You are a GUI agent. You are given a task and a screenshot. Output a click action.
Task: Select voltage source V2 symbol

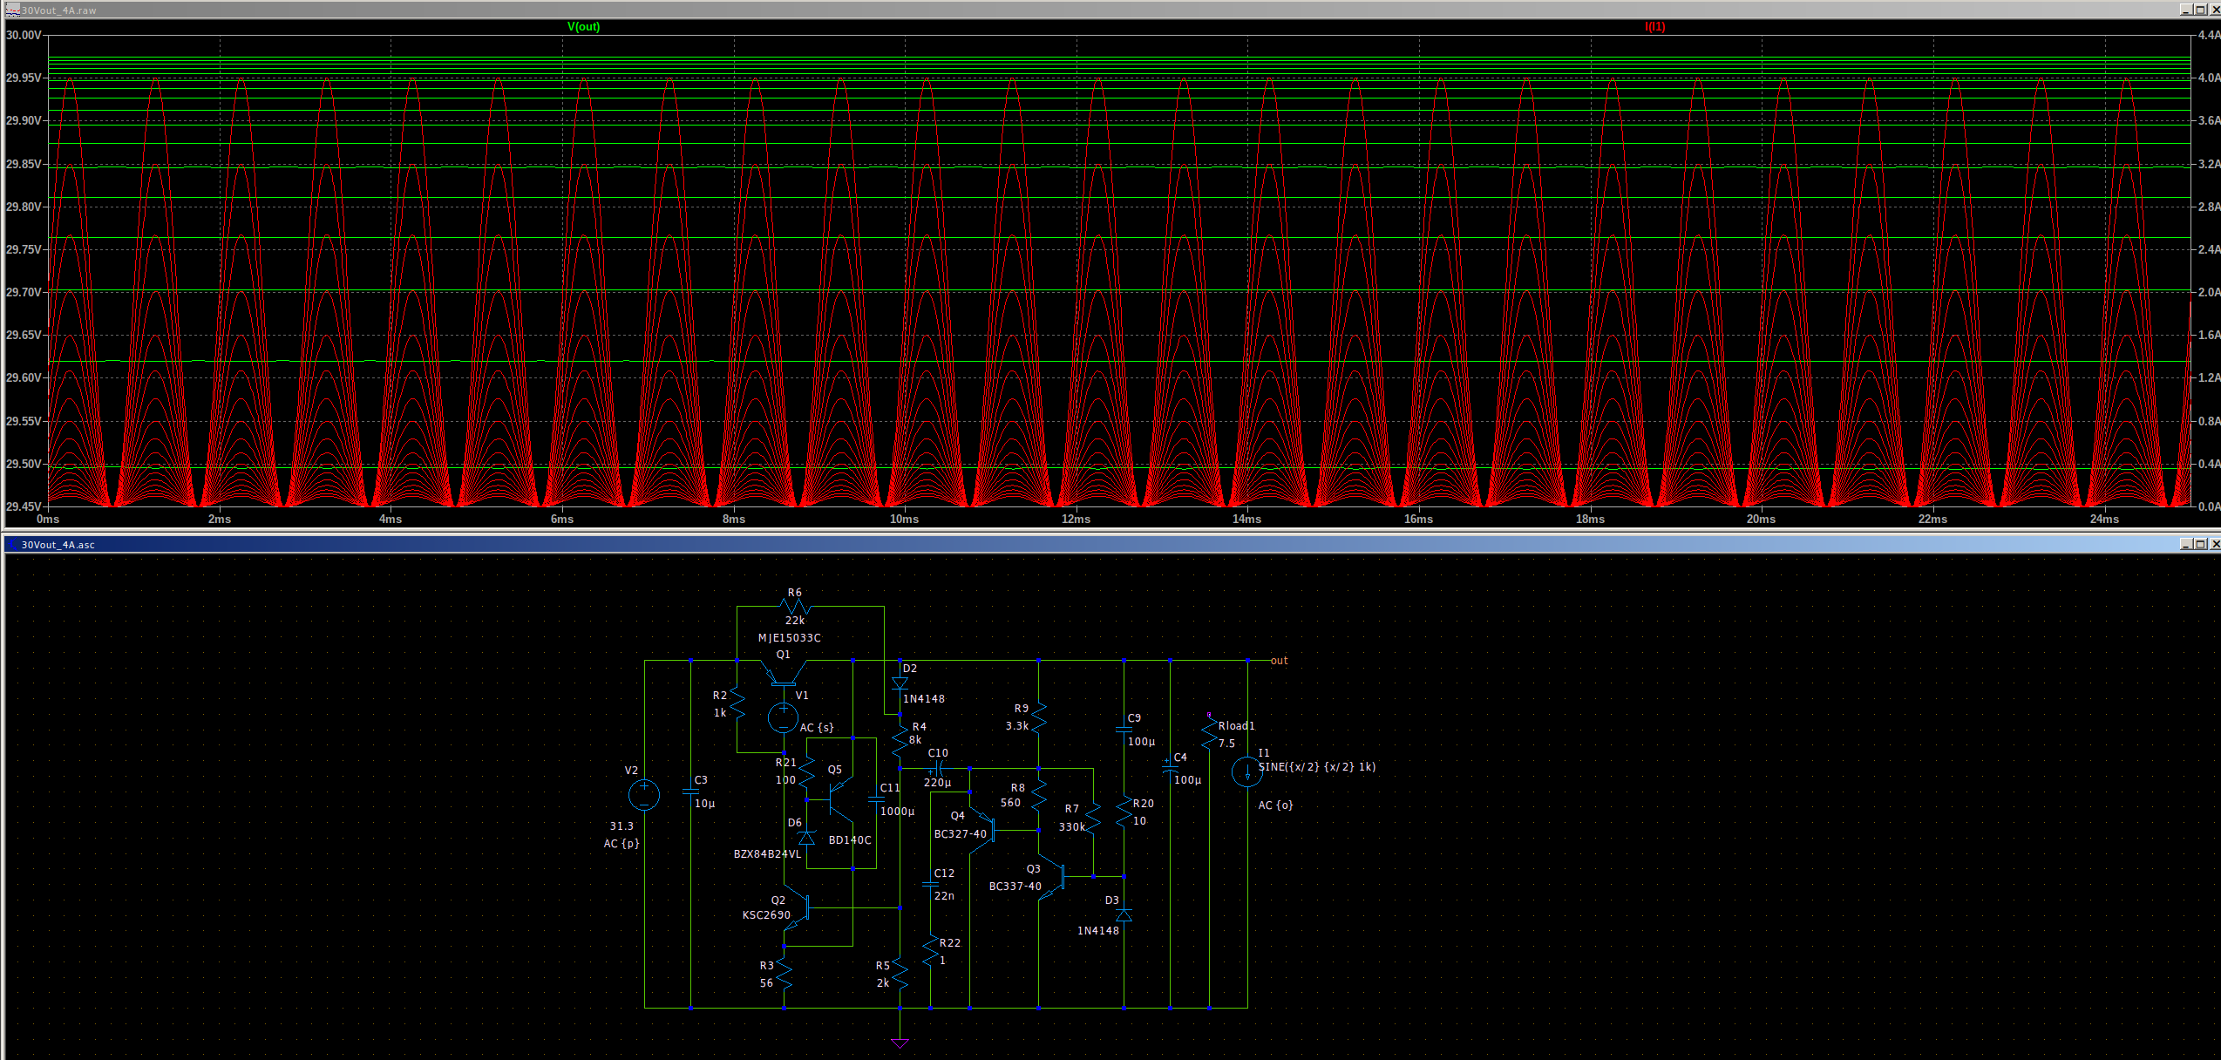point(644,794)
